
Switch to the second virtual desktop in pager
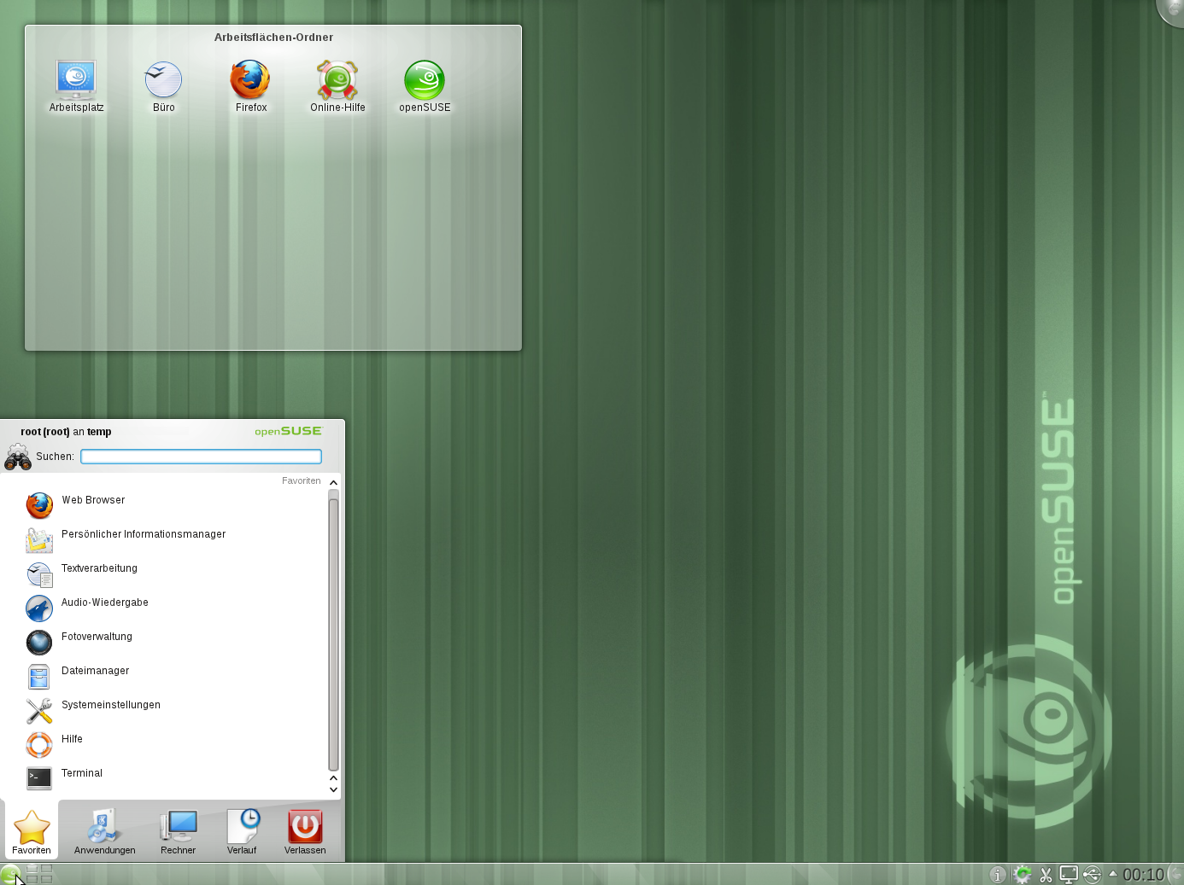pos(46,869)
